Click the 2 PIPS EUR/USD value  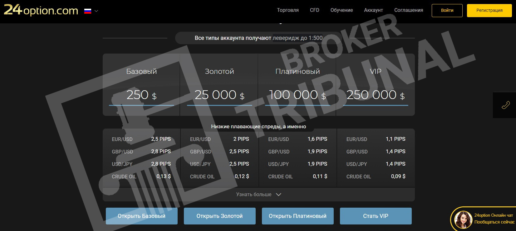pyautogui.click(x=241, y=139)
